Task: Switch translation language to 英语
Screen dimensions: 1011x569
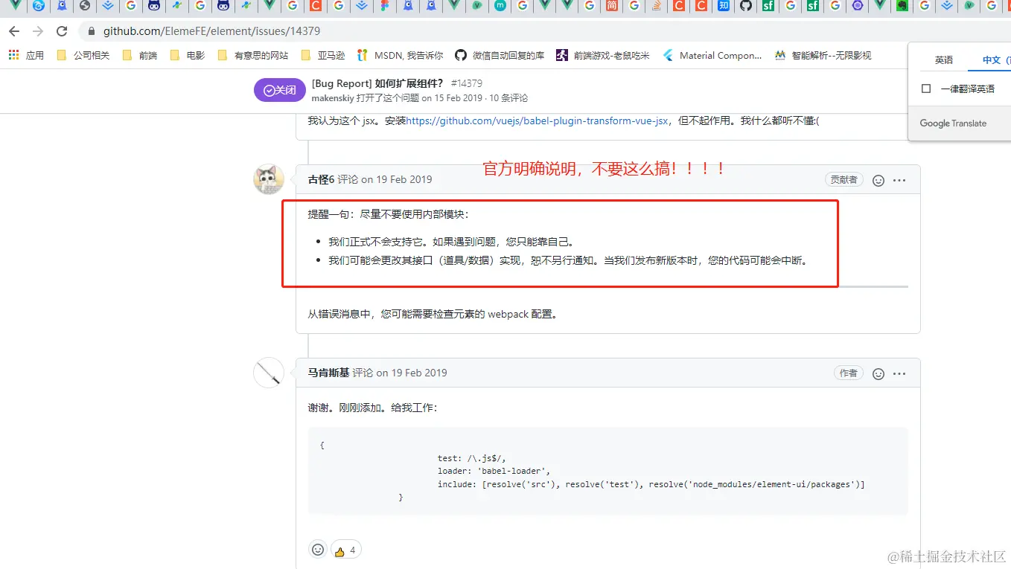Action: click(943, 60)
